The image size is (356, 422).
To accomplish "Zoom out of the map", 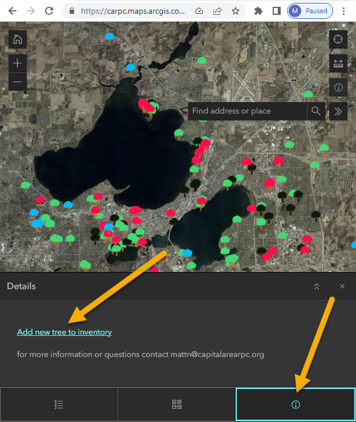I will [x=18, y=82].
